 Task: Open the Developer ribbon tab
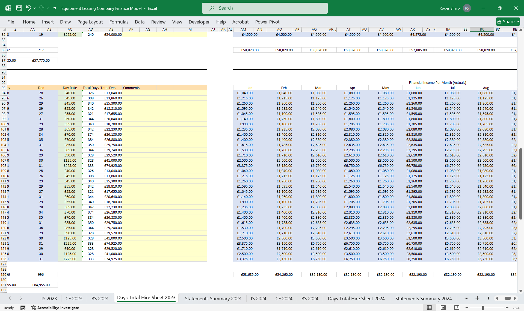[x=199, y=22]
